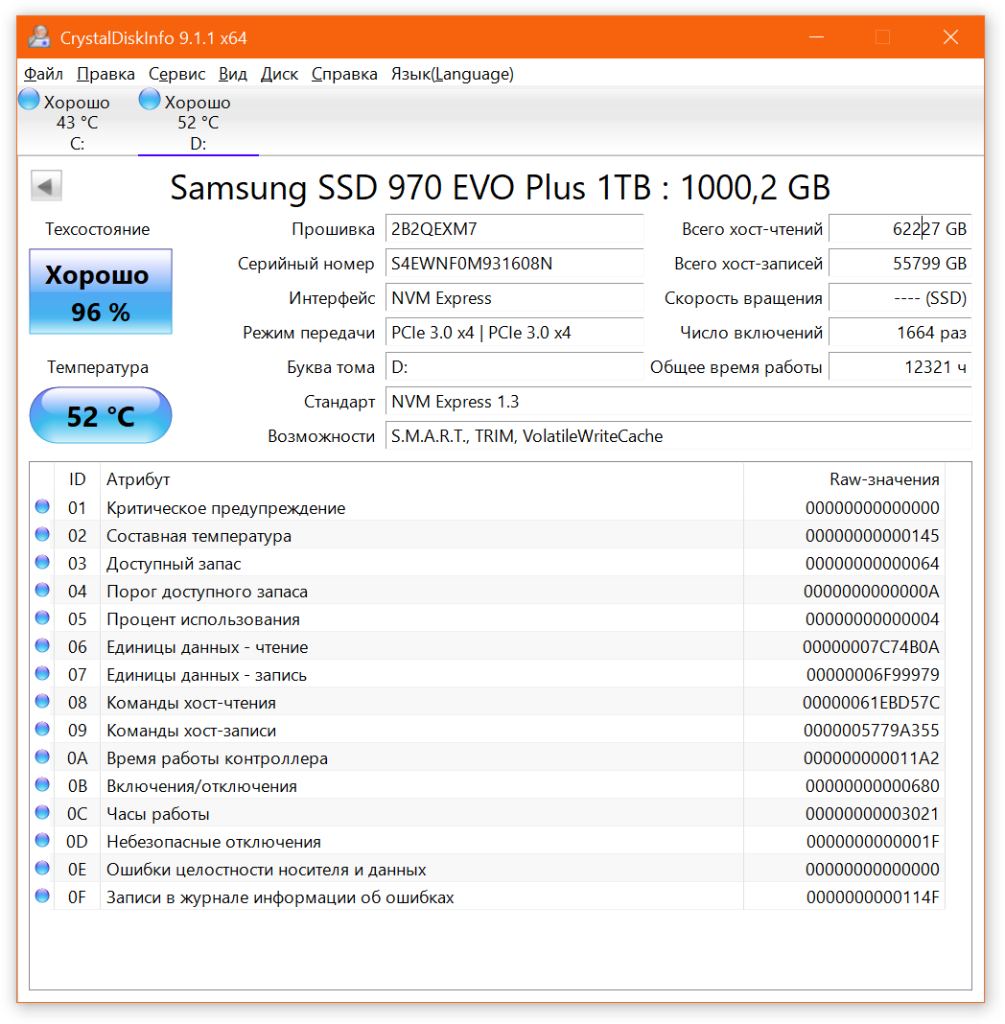Click the ID column header
Viewport: 1005px width, 1024px height.
[77, 479]
